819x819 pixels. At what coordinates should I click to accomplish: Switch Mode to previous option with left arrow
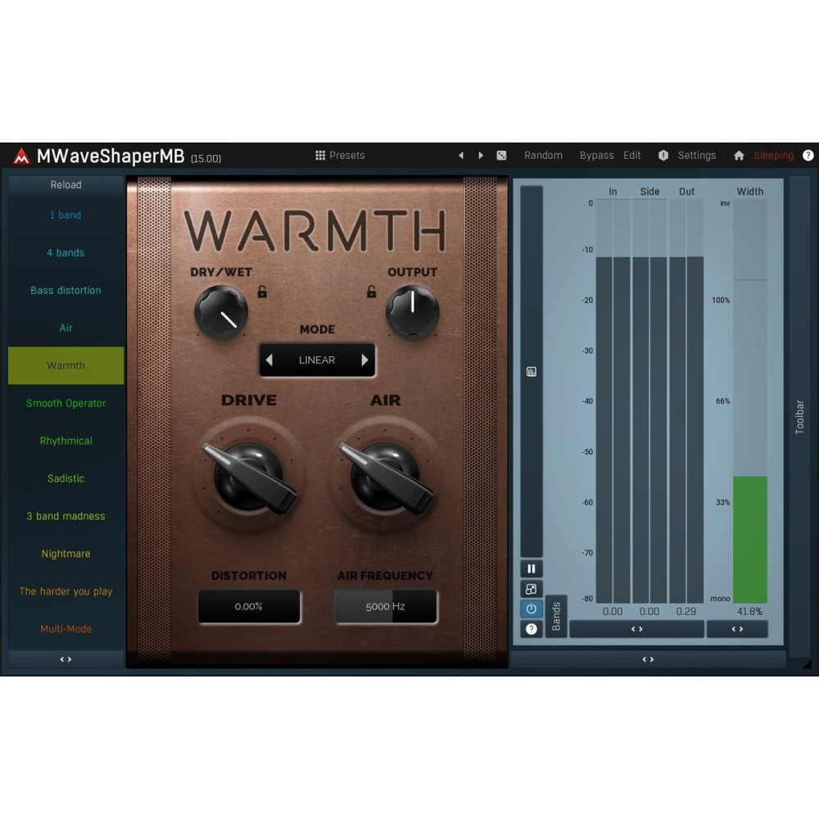(x=269, y=360)
